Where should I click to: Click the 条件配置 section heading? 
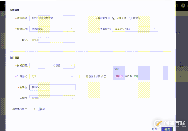pos(14,58)
